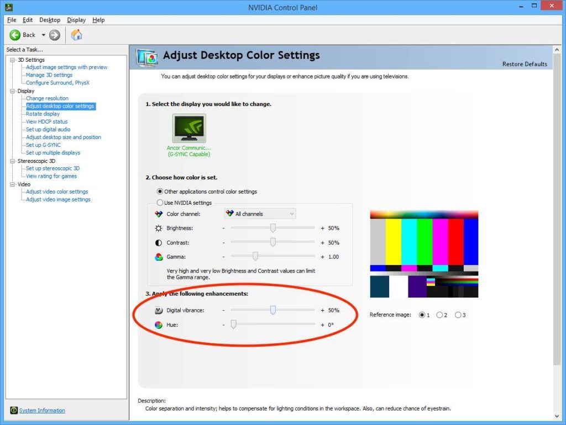Open the Desktop menu
This screenshot has height=425, width=566.
tap(50, 20)
